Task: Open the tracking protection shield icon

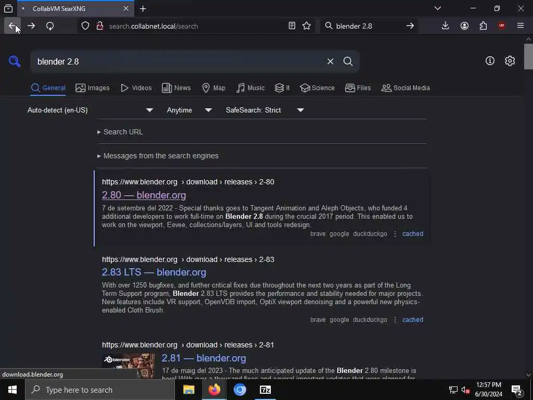Action: click(x=85, y=26)
